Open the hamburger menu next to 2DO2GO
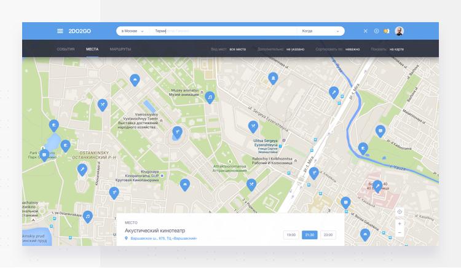This screenshot has width=461, height=268. [x=60, y=31]
